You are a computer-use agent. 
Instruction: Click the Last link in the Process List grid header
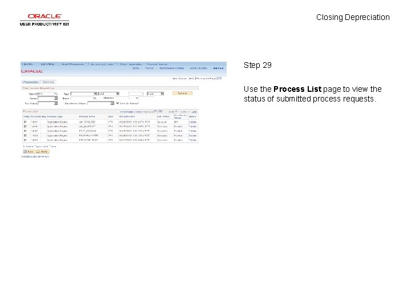[194, 112]
